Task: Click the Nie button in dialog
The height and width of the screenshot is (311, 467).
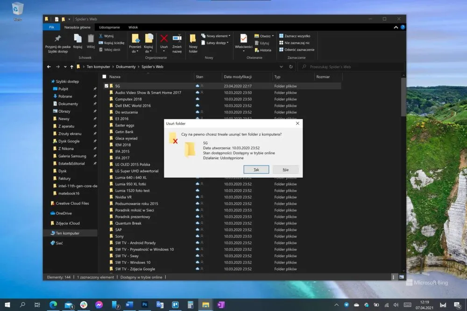Action: [x=285, y=169]
